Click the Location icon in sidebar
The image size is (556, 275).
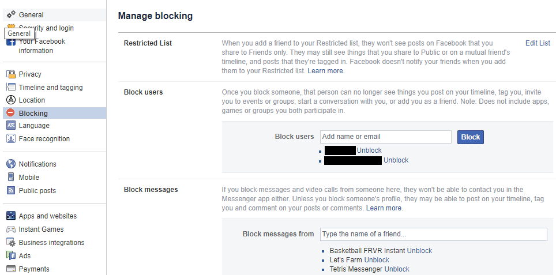(x=11, y=100)
